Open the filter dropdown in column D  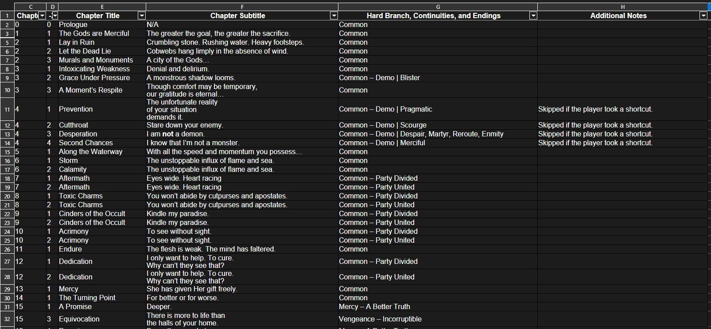[55, 15]
